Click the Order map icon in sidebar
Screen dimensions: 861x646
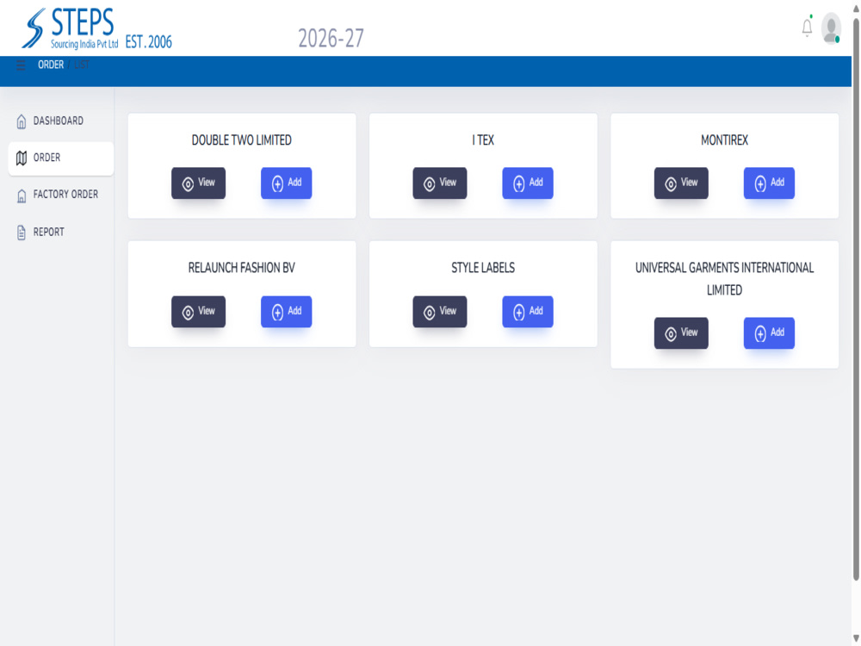point(22,158)
